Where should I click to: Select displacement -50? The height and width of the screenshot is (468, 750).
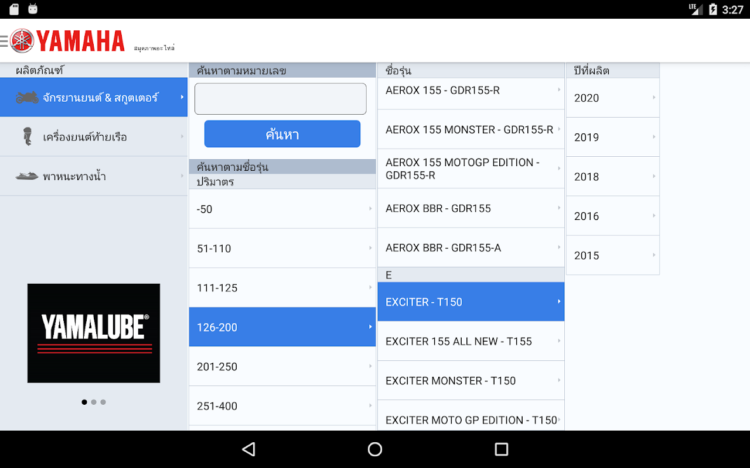tap(282, 209)
